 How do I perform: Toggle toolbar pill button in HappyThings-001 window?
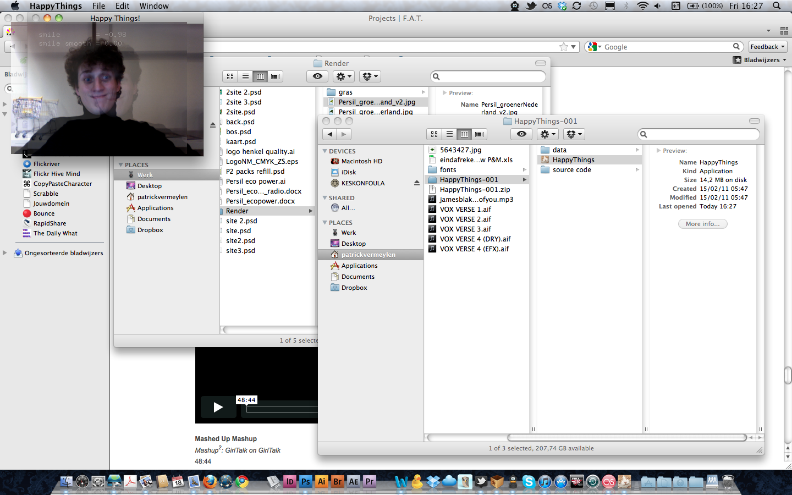point(755,121)
